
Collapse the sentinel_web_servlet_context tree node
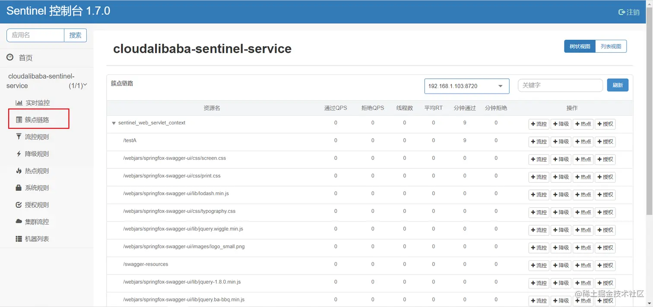click(x=114, y=123)
